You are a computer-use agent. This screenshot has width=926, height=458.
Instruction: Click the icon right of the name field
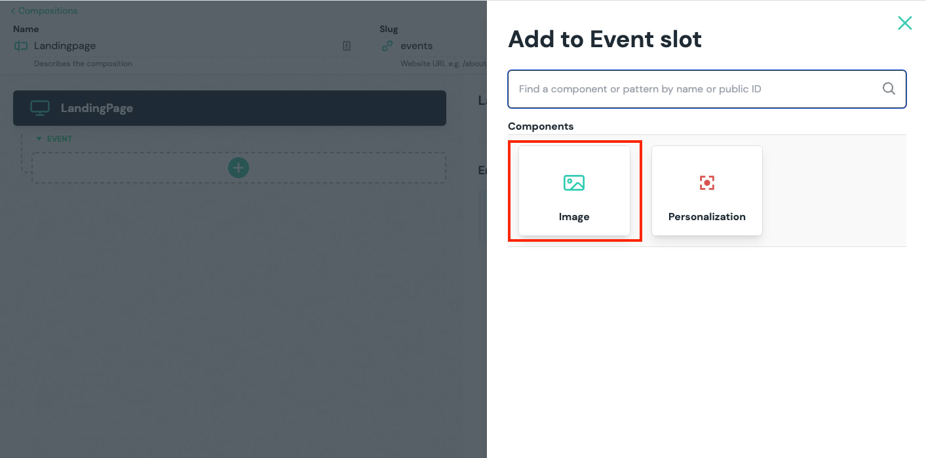[x=347, y=46]
